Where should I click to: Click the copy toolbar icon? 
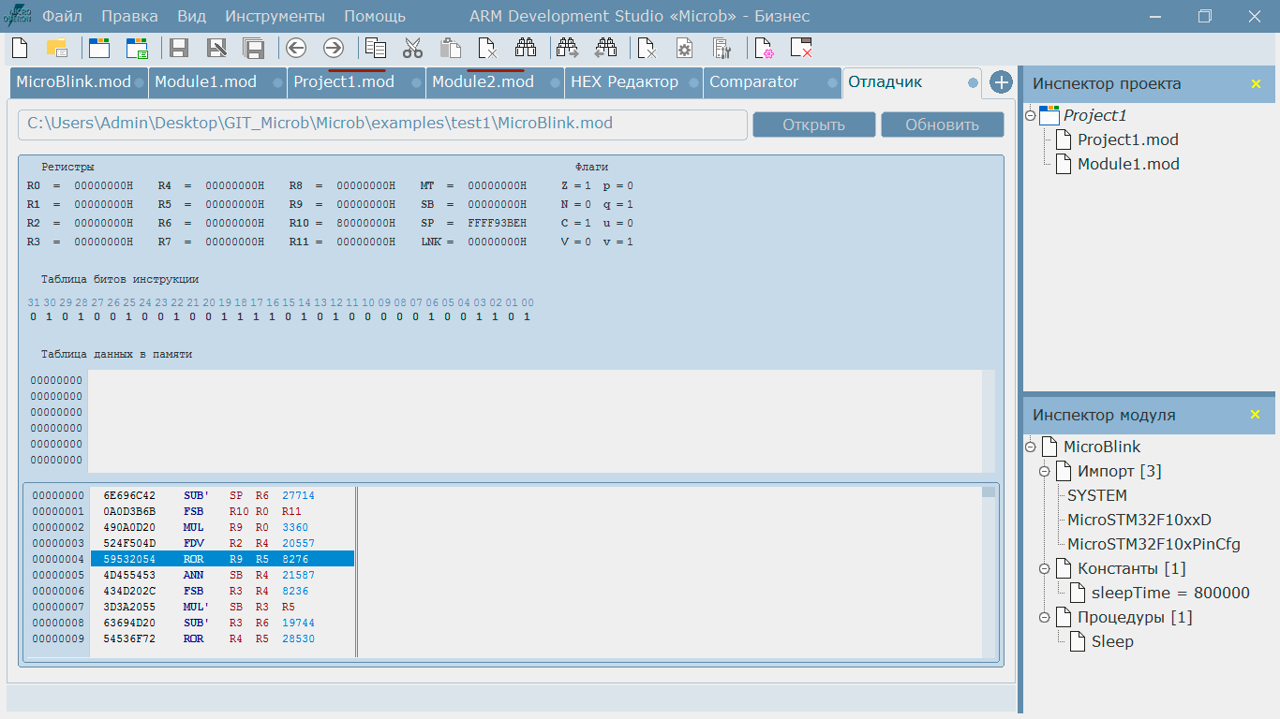[374, 48]
